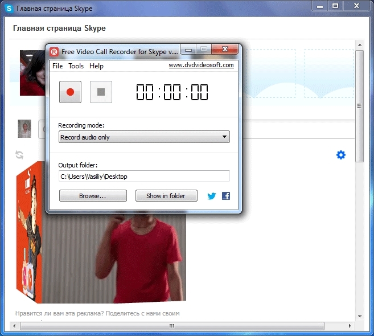Click the horizontal scrollbar thumb in Skype
Viewport: 374px width, 336px height.
[171, 326]
